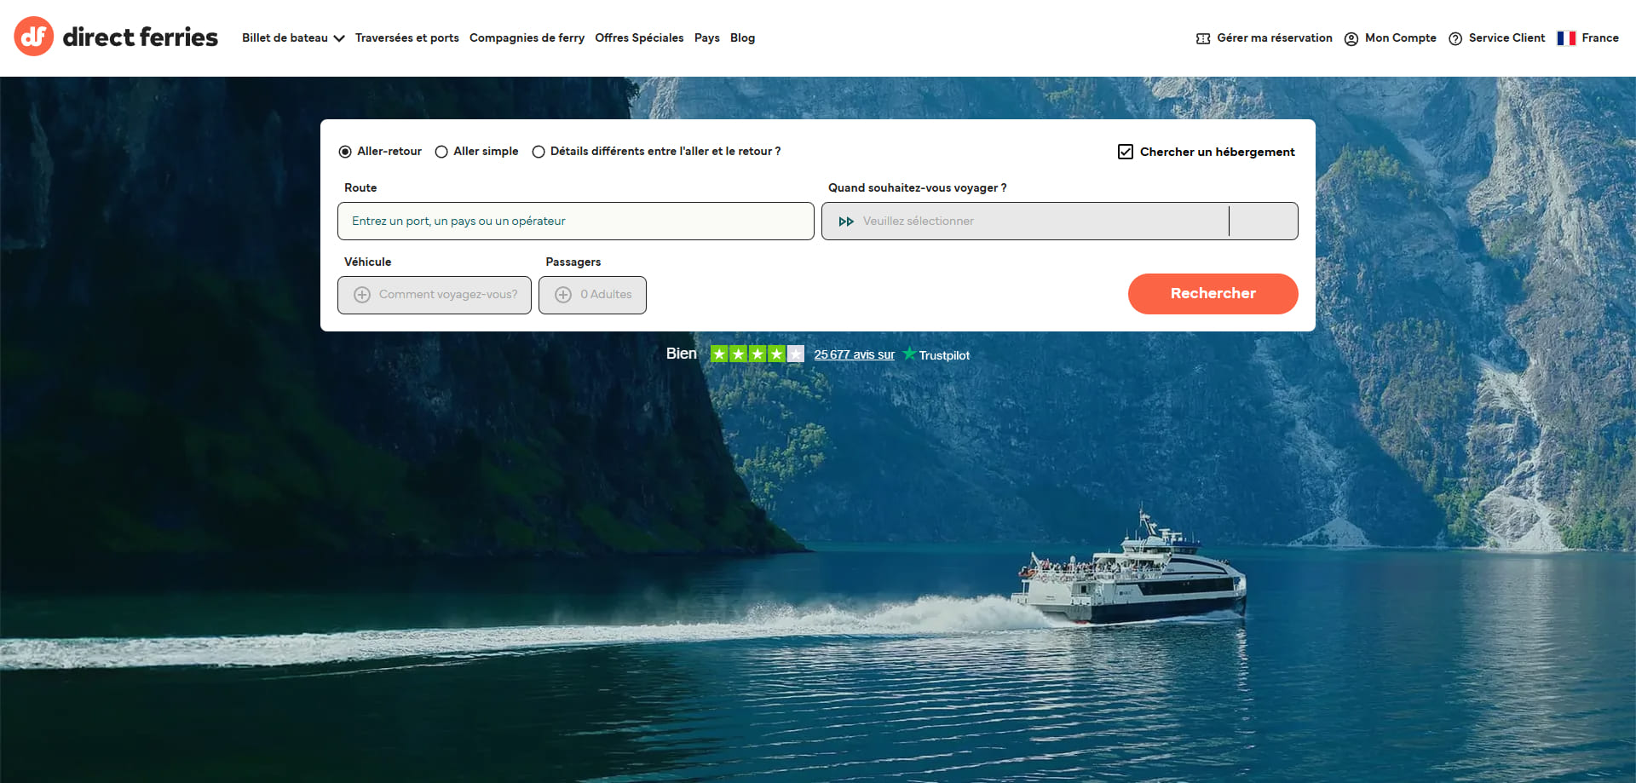1636x783 pixels.
Task: Click the French flag icon
Action: pyautogui.click(x=1566, y=38)
